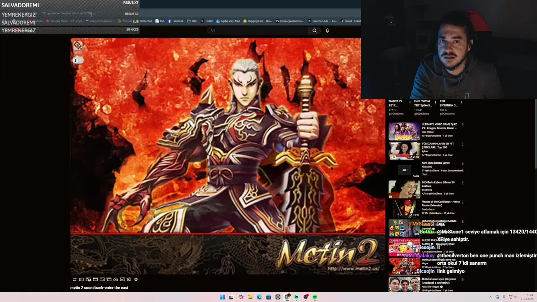The width and height of the screenshot is (537, 302).
Task: Click the S badge over the video
Action: 76,60
